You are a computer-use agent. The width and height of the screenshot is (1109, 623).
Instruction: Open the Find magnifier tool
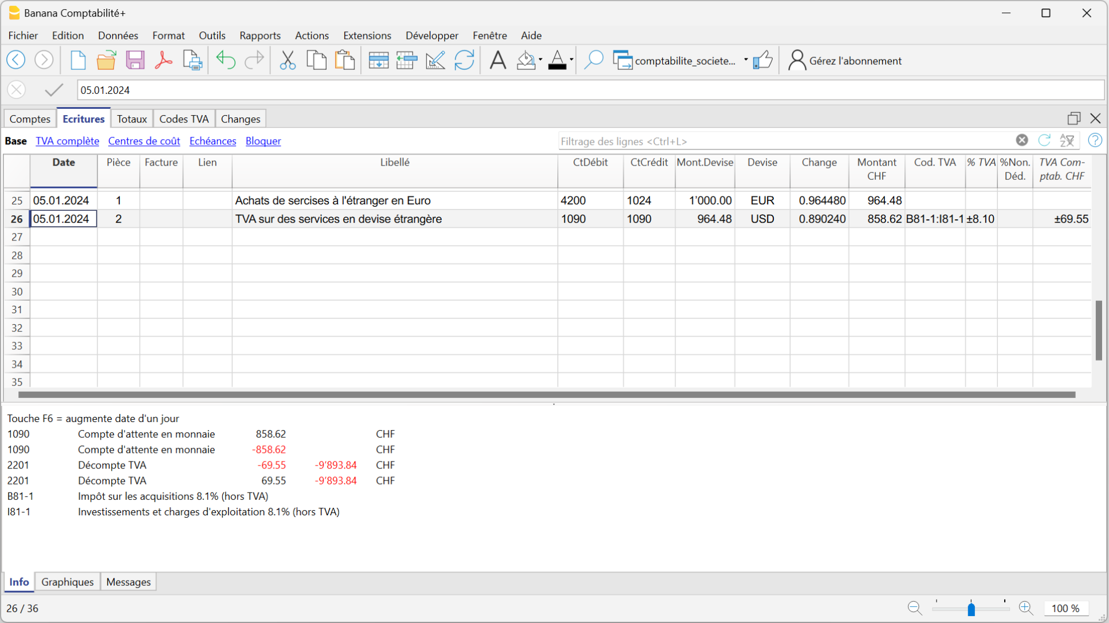point(593,60)
